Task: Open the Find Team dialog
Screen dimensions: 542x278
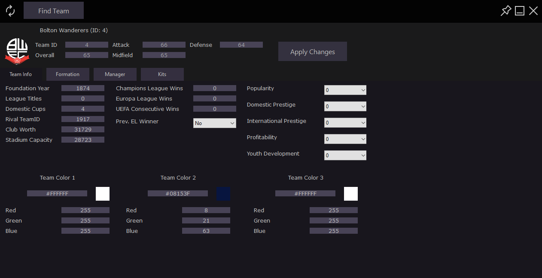Action: [x=54, y=11]
